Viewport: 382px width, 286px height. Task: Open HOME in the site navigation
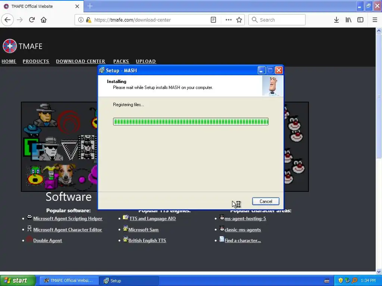(9, 61)
